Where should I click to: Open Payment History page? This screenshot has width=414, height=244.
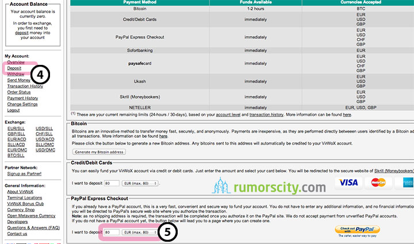click(22, 98)
